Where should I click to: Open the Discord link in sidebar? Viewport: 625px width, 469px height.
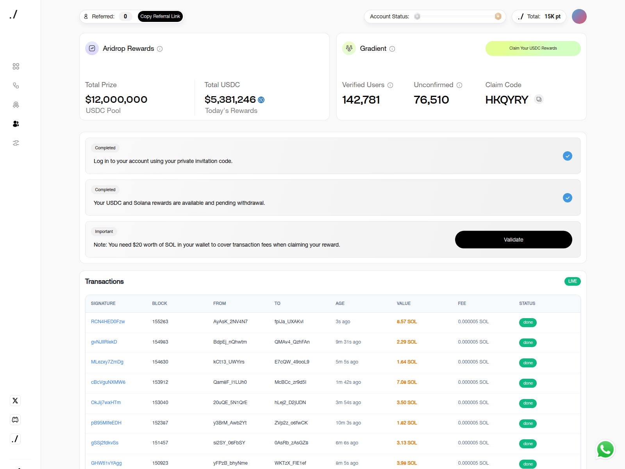coord(15,420)
